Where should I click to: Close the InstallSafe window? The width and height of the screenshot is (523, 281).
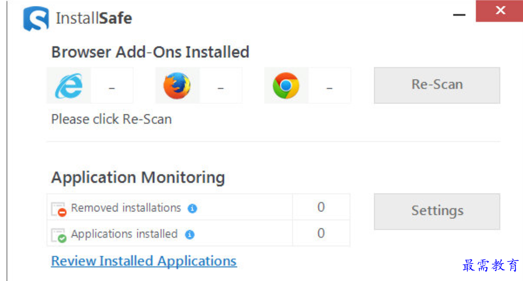click(499, 11)
